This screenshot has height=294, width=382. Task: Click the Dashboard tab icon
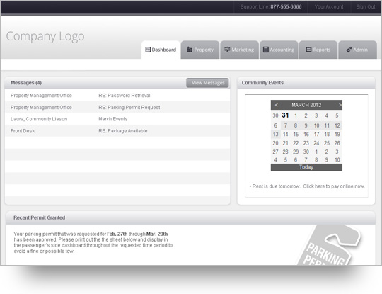148,50
